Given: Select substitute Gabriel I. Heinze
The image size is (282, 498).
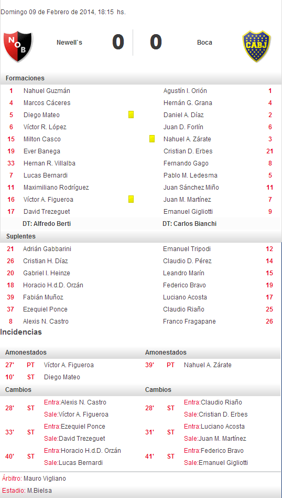Looking at the screenshot, I should click(47, 273).
